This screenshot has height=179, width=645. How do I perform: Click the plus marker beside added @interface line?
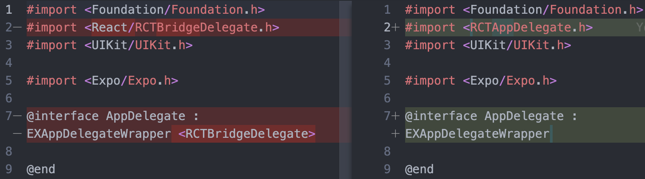pyautogui.click(x=396, y=116)
